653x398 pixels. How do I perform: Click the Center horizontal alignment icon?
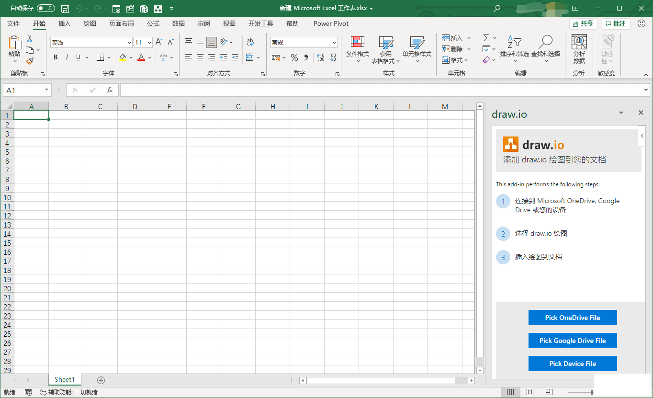pos(200,57)
